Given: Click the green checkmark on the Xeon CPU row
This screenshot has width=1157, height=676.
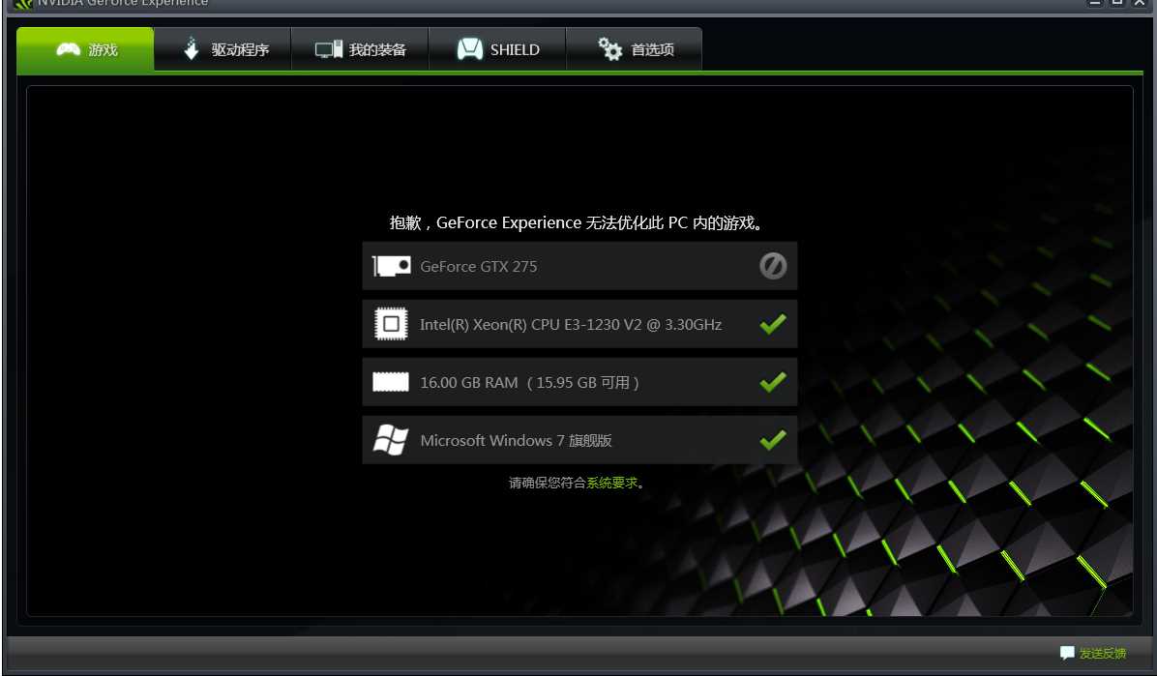Looking at the screenshot, I should point(773,323).
